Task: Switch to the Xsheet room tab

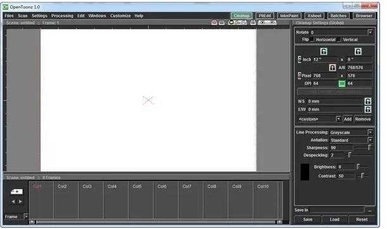Action: 314,16
